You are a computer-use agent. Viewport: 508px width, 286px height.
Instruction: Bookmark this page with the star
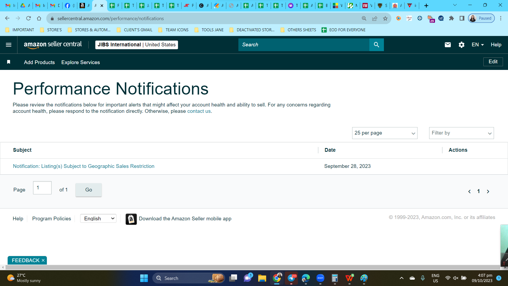[x=385, y=18]
